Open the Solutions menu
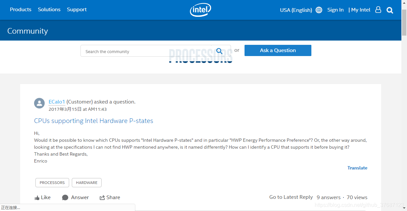The width and height of the screenshot is (407, 211). tap(49, 10)
